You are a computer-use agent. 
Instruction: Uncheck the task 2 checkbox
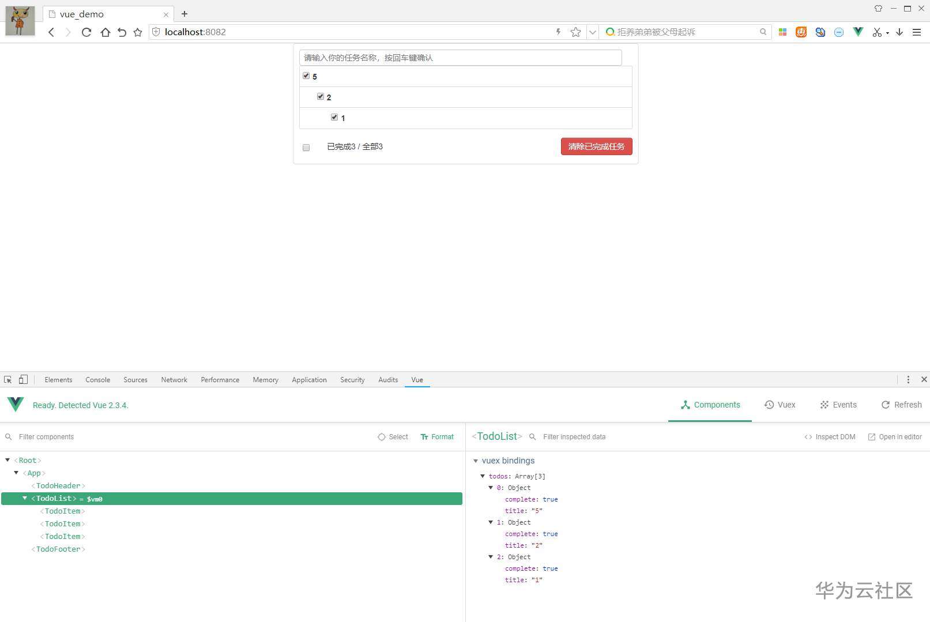tap(321, 97)
